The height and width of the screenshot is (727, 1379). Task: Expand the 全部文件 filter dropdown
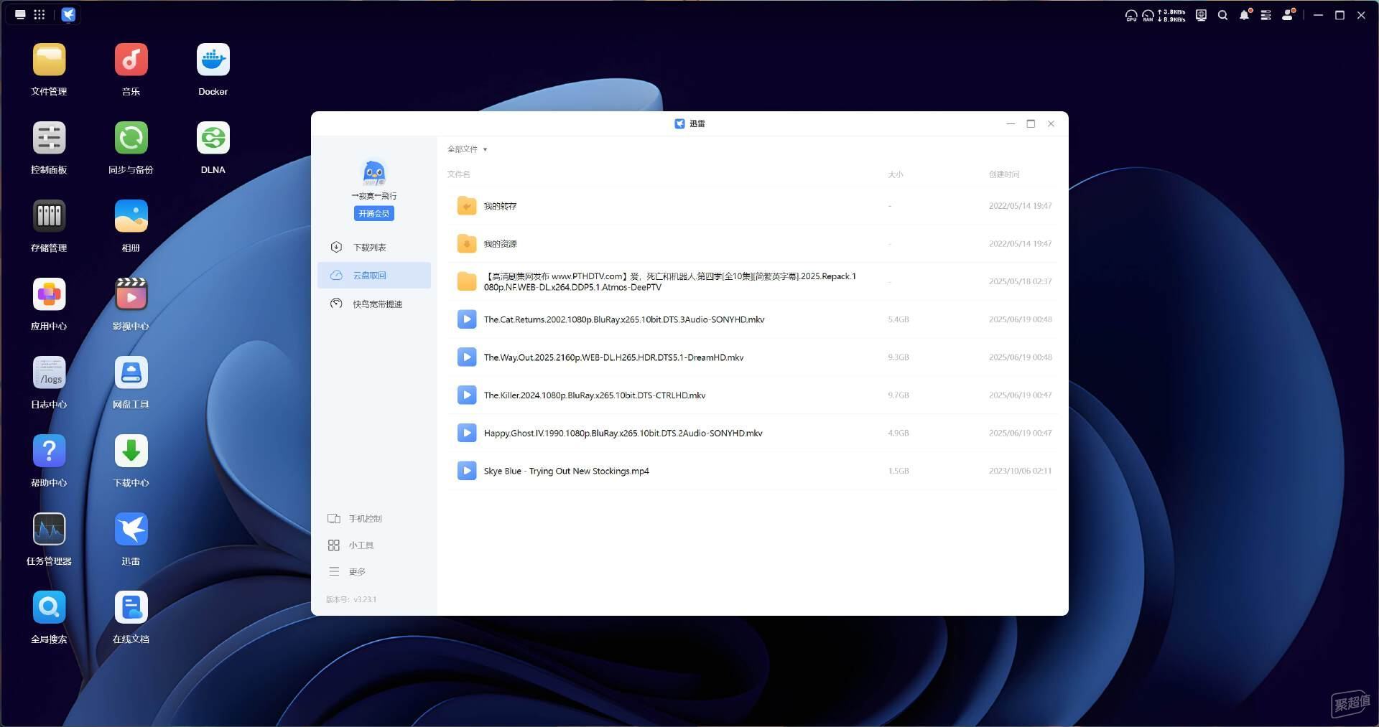click(467, 149)
